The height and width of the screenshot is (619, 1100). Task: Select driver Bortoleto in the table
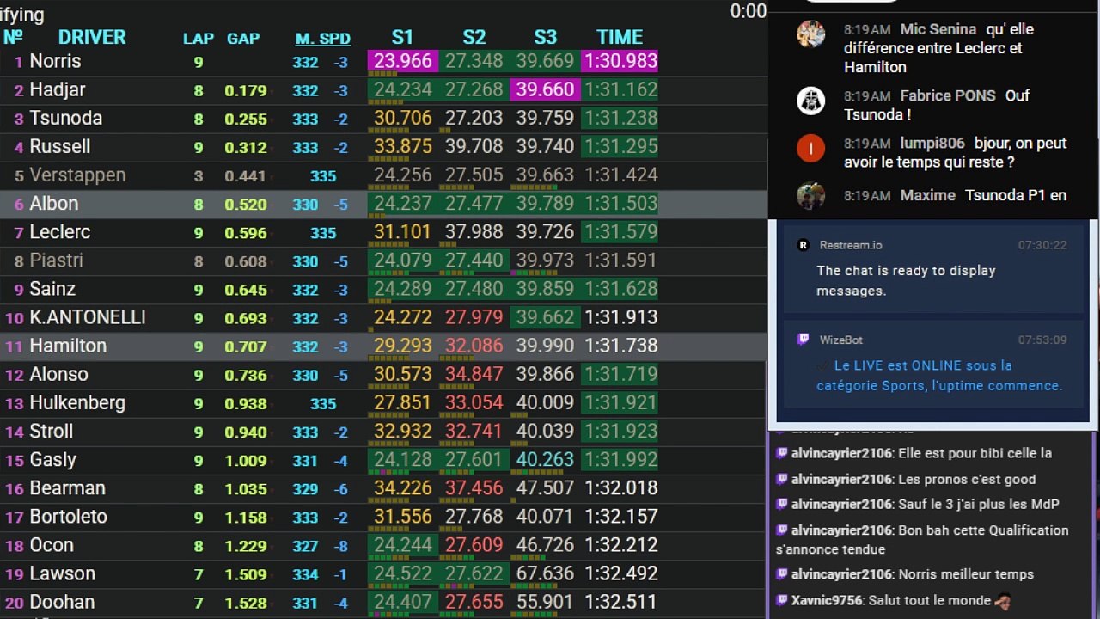click(x=69, y=515)
